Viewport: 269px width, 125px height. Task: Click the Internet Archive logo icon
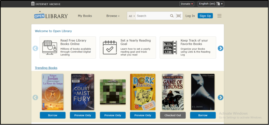(x=33, y=4)
